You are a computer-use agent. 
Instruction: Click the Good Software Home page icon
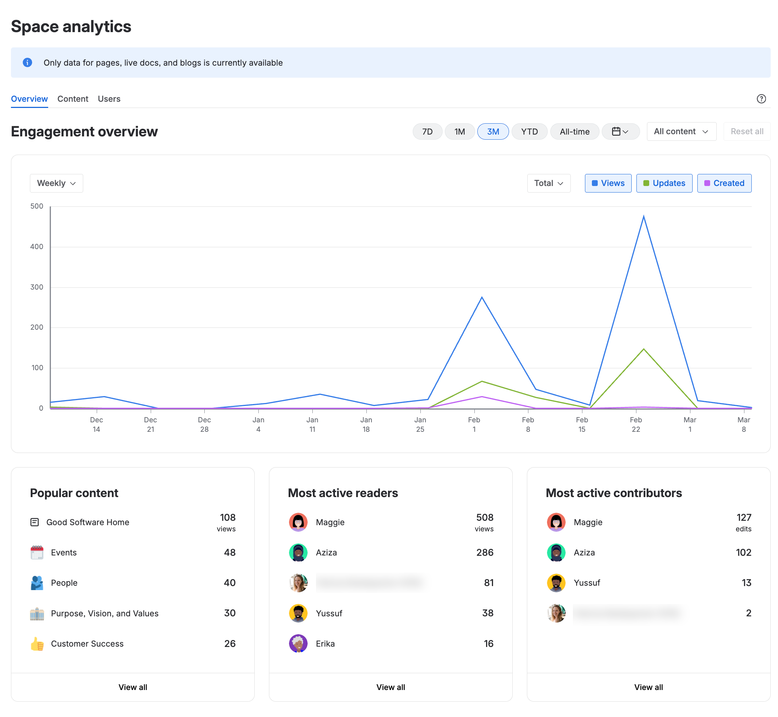pyautogui.click(x=35, y=522)
